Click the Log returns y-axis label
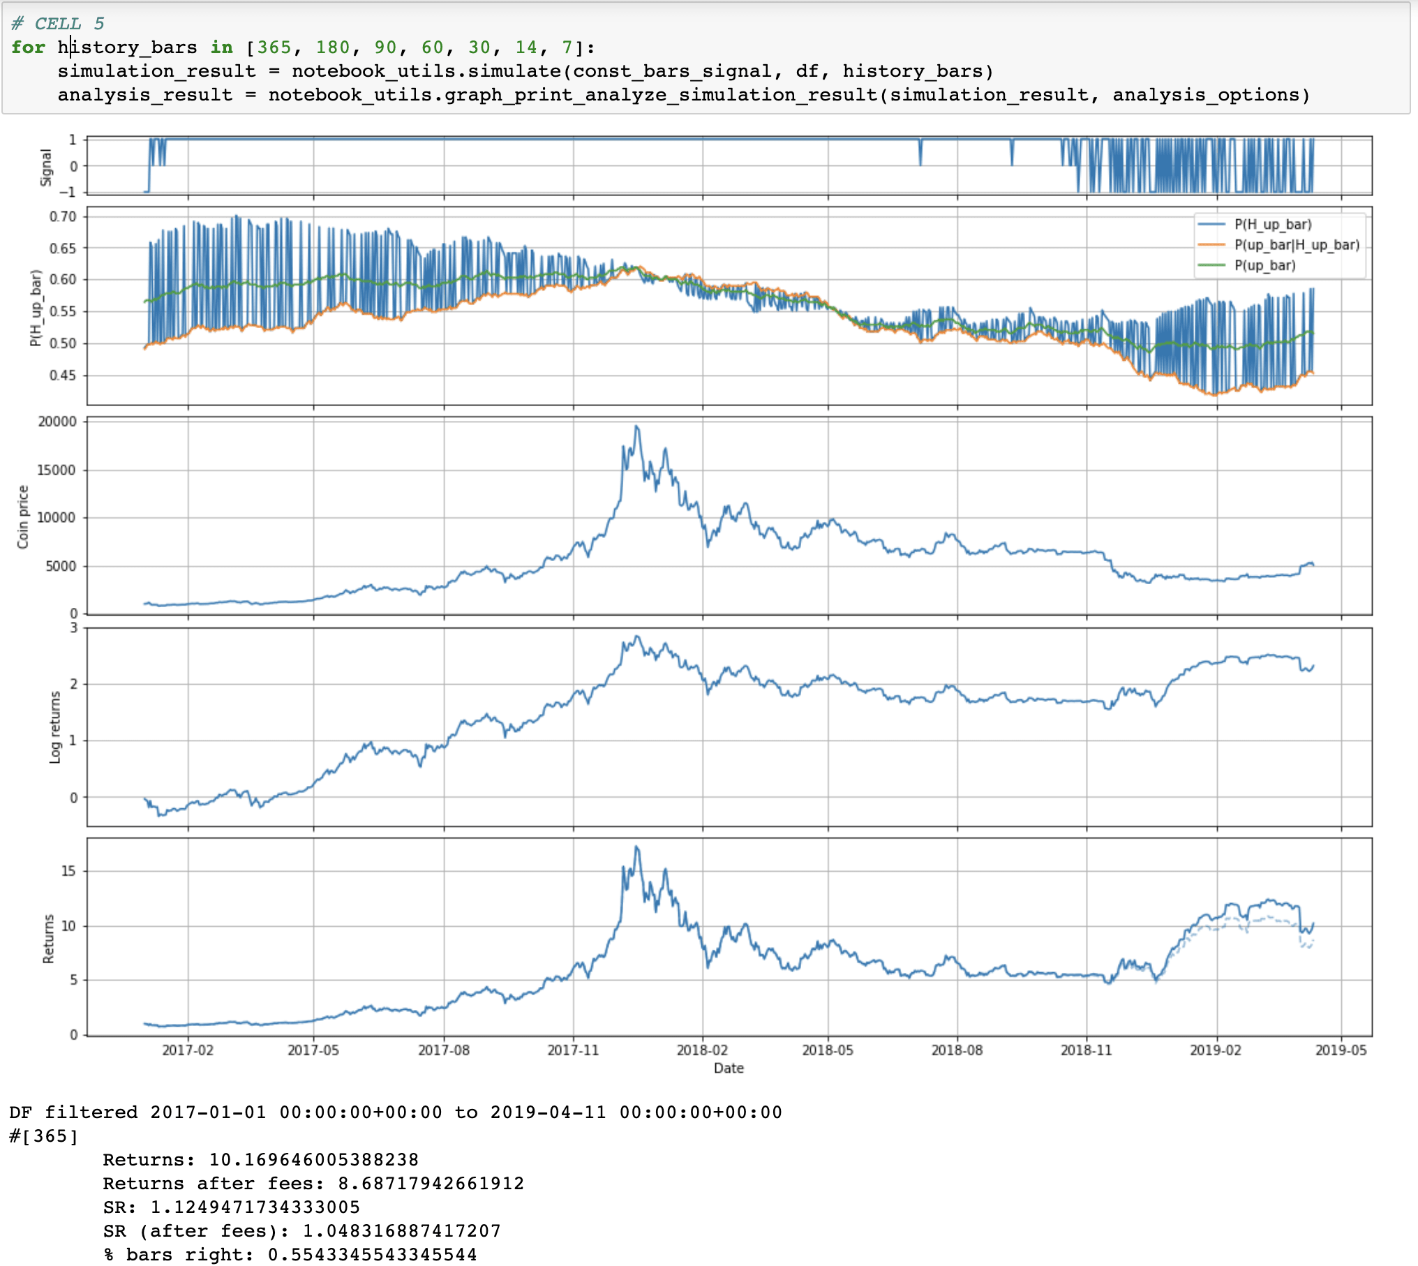 click(54, 727)
